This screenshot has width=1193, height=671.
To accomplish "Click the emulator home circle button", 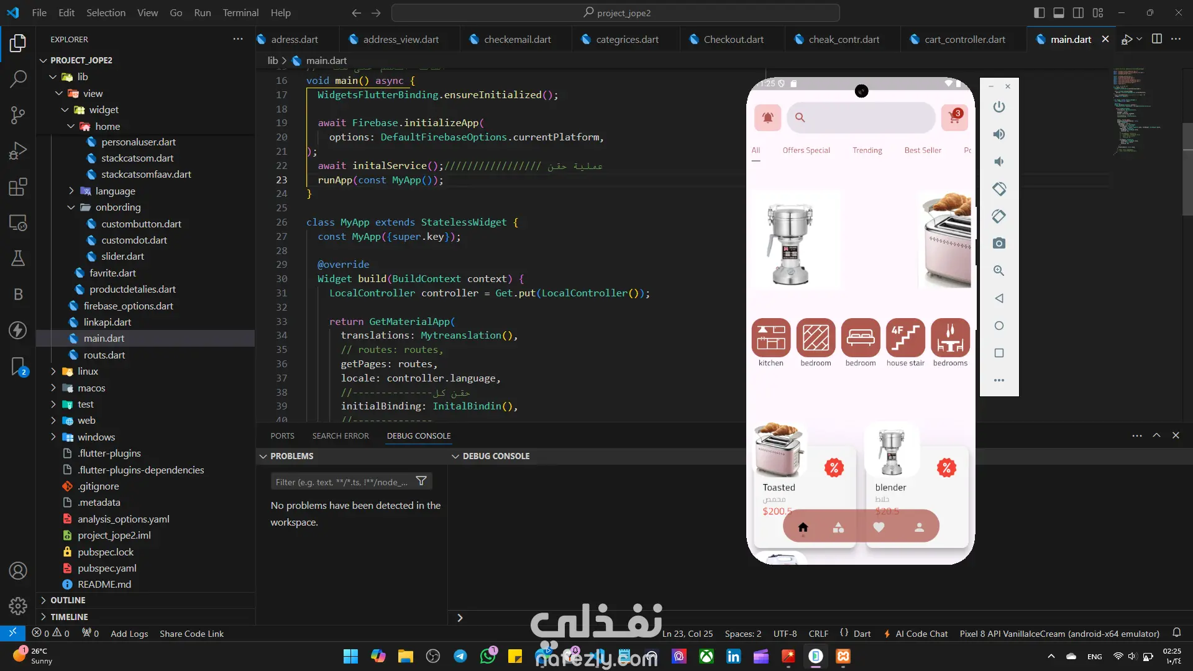I will click(x=999, y=326).
